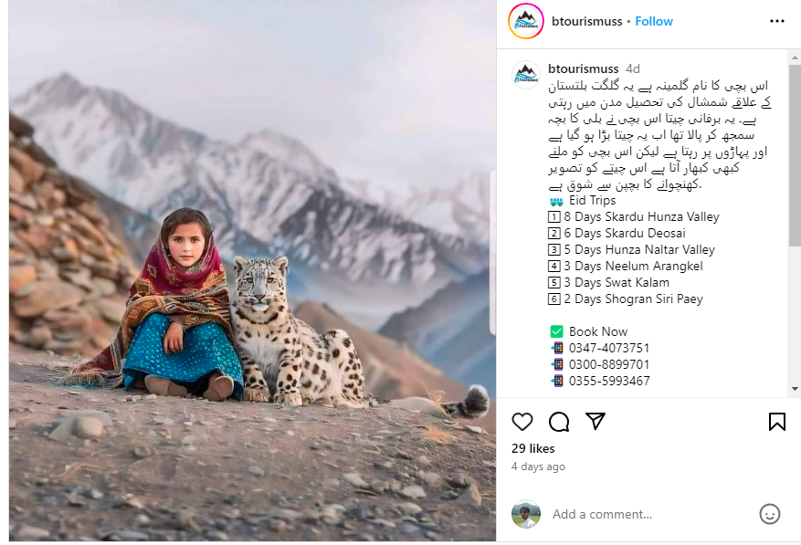
Task: Open the emoji picker smiley icon
Action: (x=769, y=514)
